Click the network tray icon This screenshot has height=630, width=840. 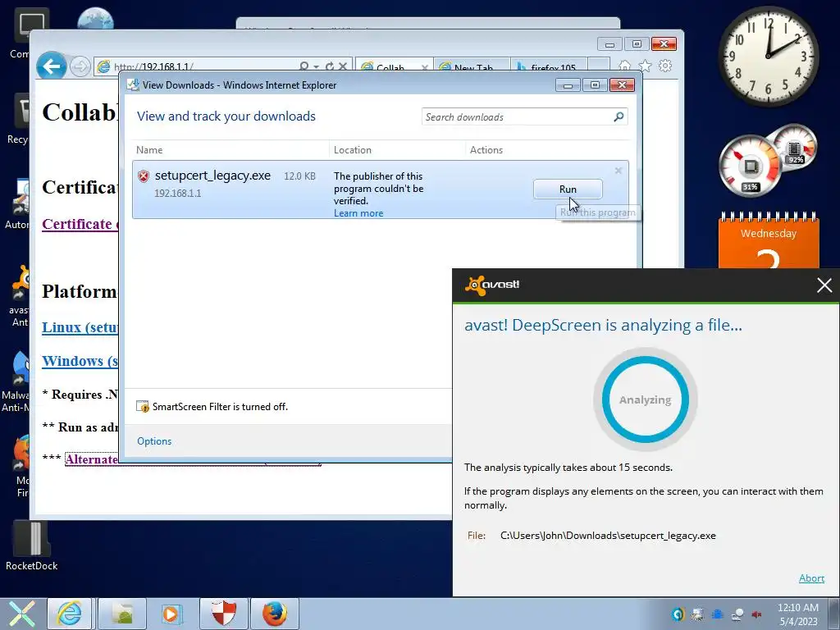click(x=737, y=614)
